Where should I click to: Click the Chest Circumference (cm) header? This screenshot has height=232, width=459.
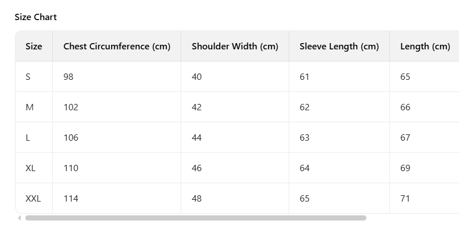tap(117, 47)
